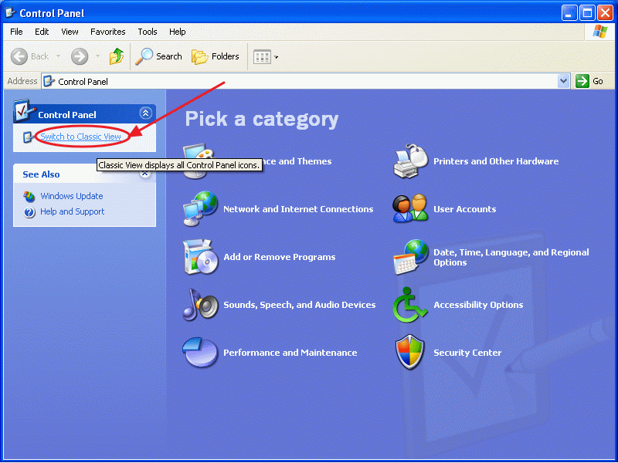Open the View menu
The height and width of the screenshot is (463, 618).
[70, 32]
